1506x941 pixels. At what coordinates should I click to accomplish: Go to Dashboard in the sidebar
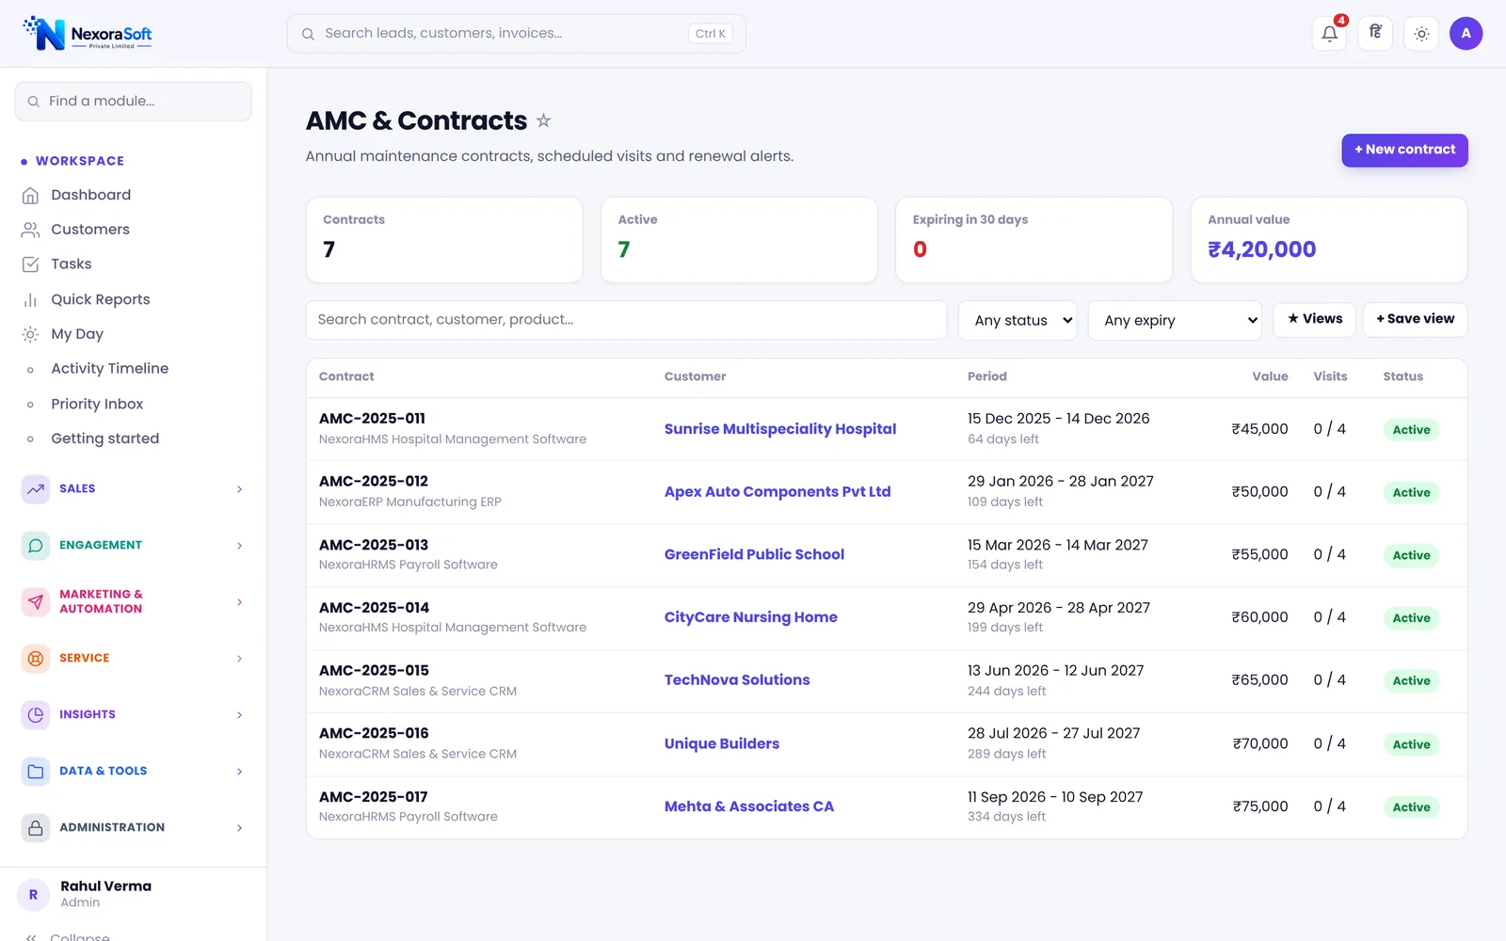(90, 195)
